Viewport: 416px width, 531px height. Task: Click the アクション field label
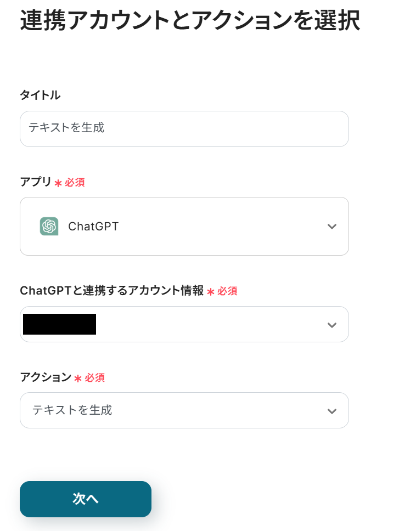(46, 377)
